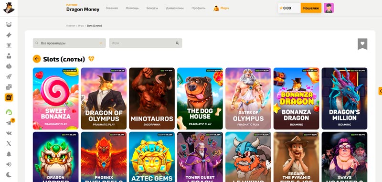Open the Dragon Hopper game card
382x182 pixels.
55,157
